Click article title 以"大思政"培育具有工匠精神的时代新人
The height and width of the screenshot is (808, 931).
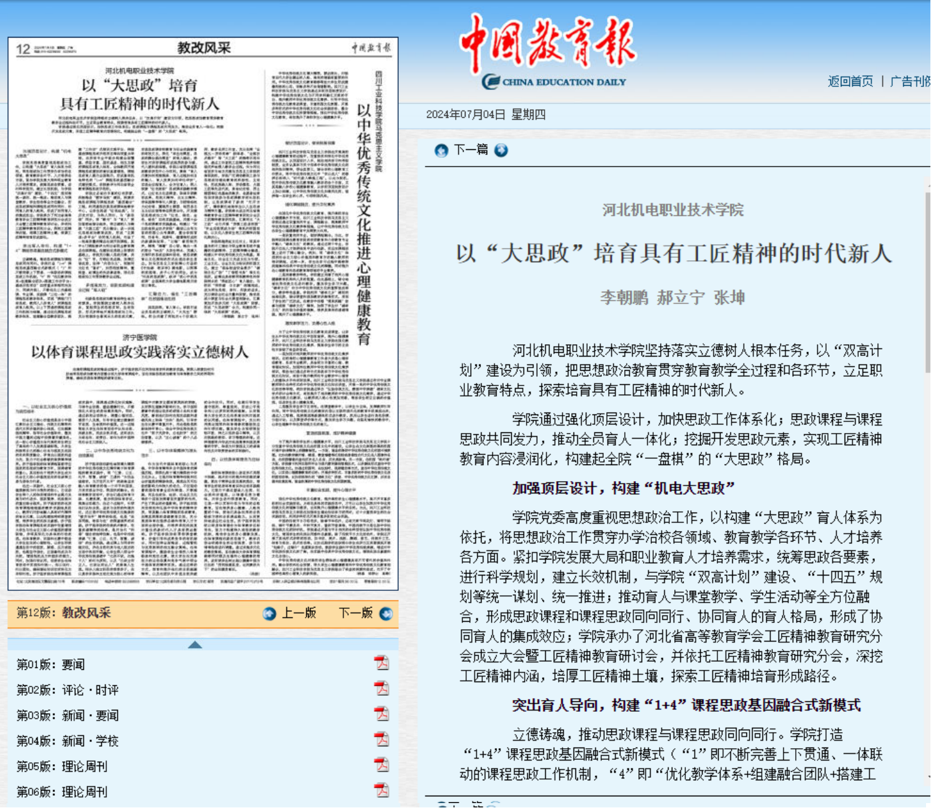pos(674,254)
